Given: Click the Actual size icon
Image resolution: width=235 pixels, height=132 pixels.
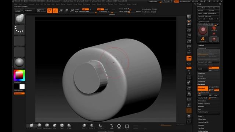Looking at the screenshot, I should point(189,36).
